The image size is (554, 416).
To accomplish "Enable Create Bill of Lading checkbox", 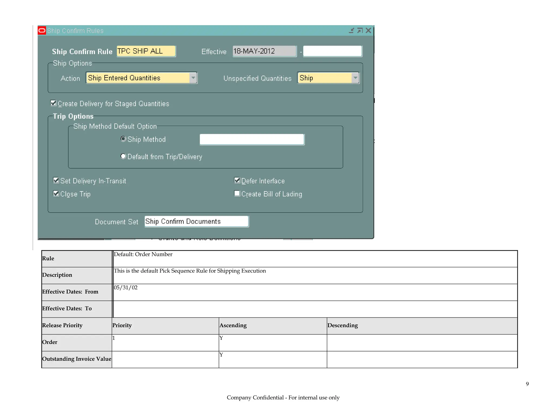I will [x=237, y=194].
